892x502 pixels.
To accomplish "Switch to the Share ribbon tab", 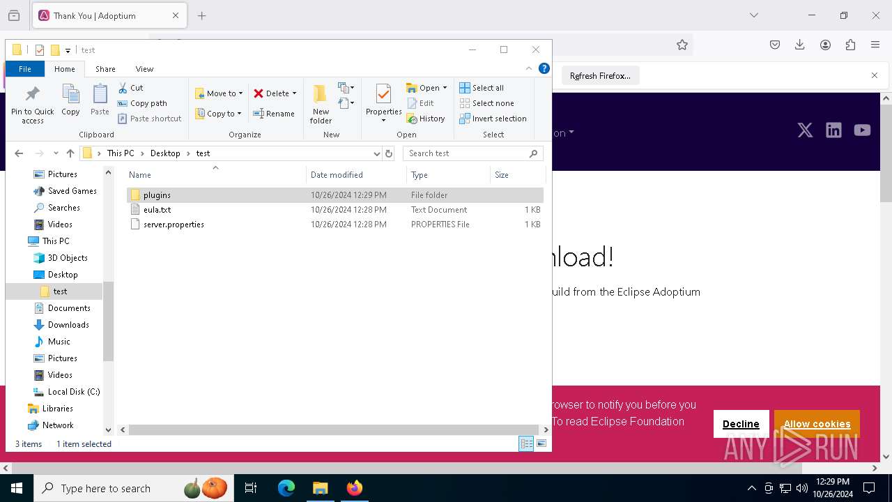I will pyautogui.click(x=105, y=69).
